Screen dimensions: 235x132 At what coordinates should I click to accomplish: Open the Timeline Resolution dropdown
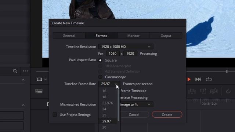126,47
